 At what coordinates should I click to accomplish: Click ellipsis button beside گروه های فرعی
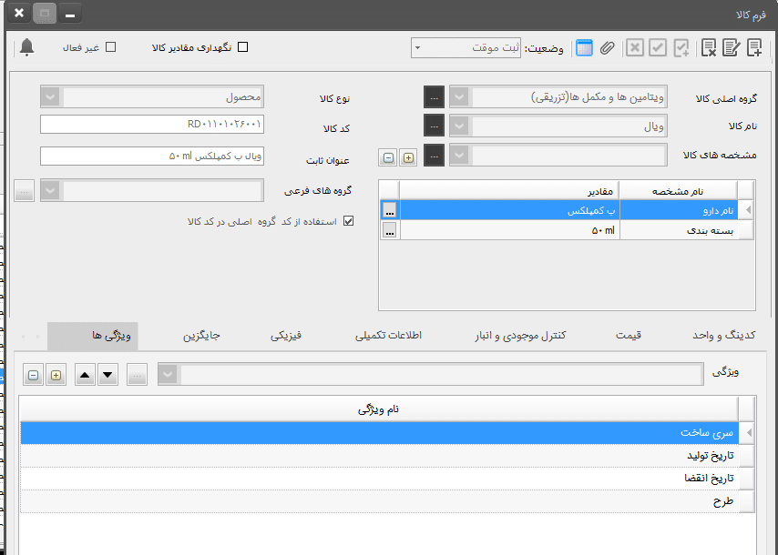[24, 191]
